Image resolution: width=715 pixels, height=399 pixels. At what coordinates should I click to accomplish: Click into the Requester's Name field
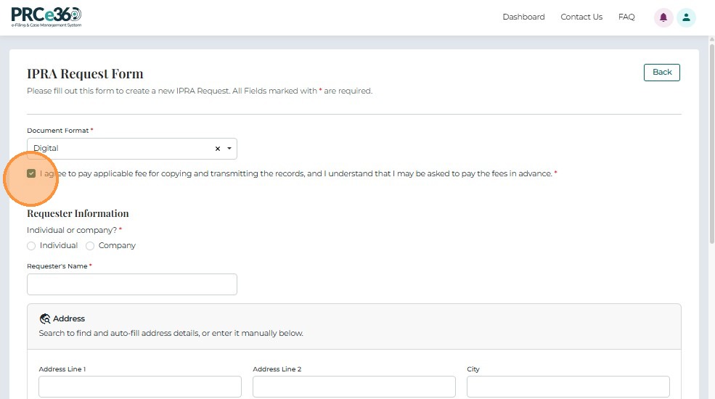132,284
